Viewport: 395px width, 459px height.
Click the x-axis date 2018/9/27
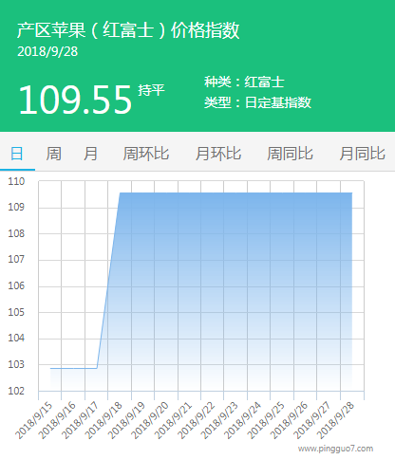(312, 420)
